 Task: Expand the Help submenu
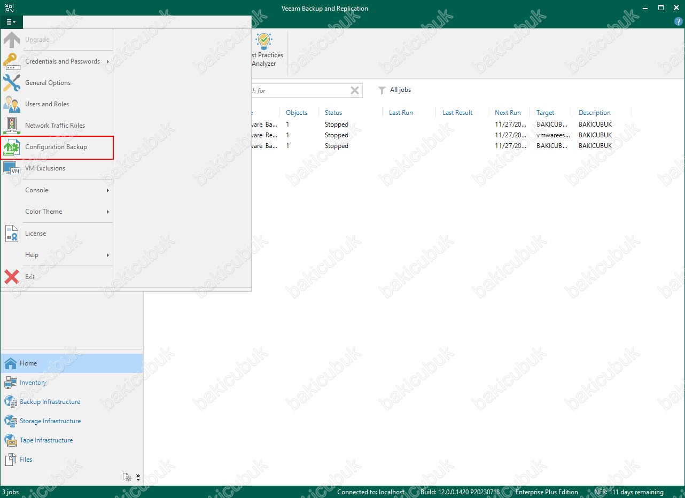click(x=57, y=255)
